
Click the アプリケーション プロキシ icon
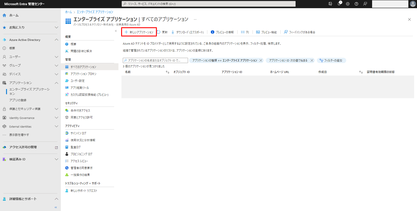[67, 74]
